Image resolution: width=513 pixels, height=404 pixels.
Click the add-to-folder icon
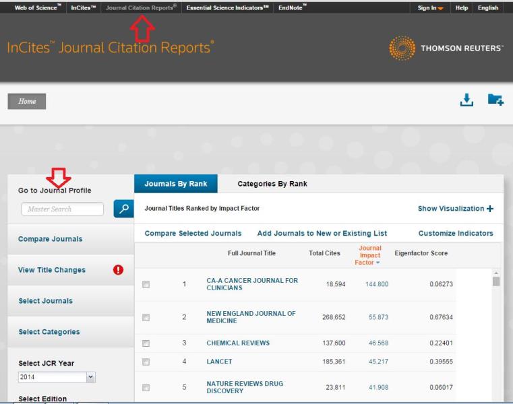coord(495,100)
